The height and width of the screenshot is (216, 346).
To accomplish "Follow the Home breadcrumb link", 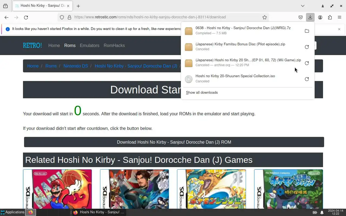I will coord(33,66).
